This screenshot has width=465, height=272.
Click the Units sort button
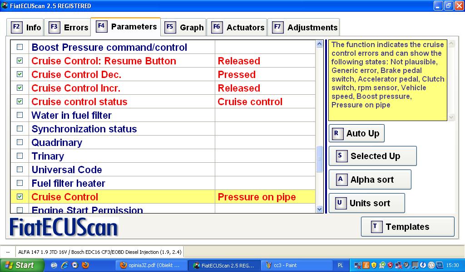point(367,203)
